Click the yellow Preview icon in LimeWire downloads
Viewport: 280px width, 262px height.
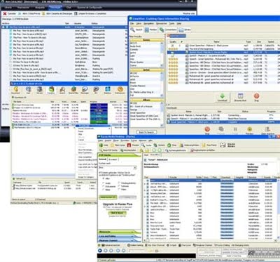[x=249, y=130]
